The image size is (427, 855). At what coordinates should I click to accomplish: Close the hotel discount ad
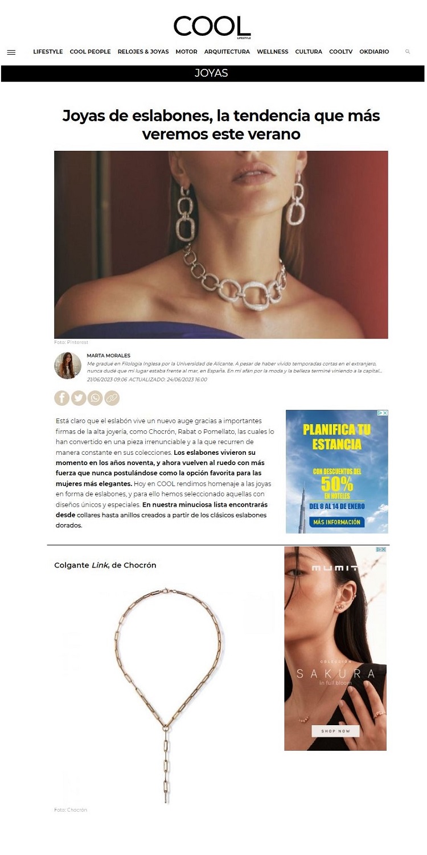tap(385, 413)
